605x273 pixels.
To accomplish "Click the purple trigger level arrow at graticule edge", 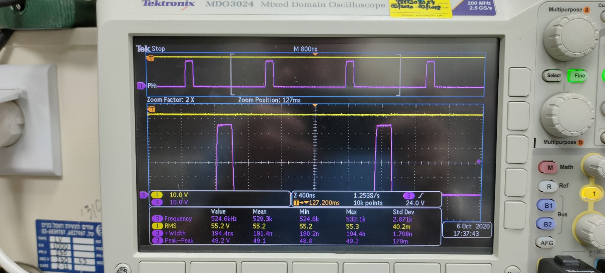I will (x=479, y=161).
